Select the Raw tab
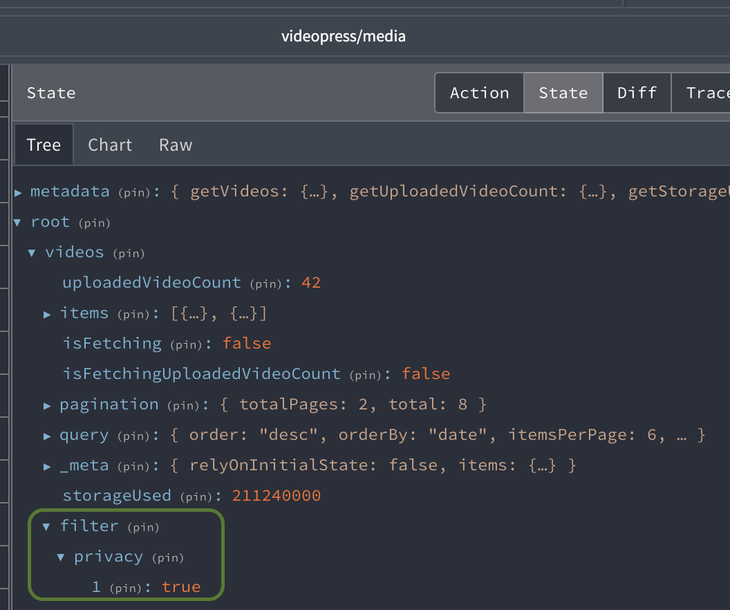 (x=175, y=145)
